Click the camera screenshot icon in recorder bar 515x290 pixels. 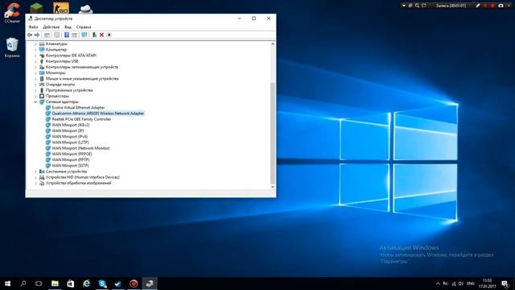click(x=501, y=6)
